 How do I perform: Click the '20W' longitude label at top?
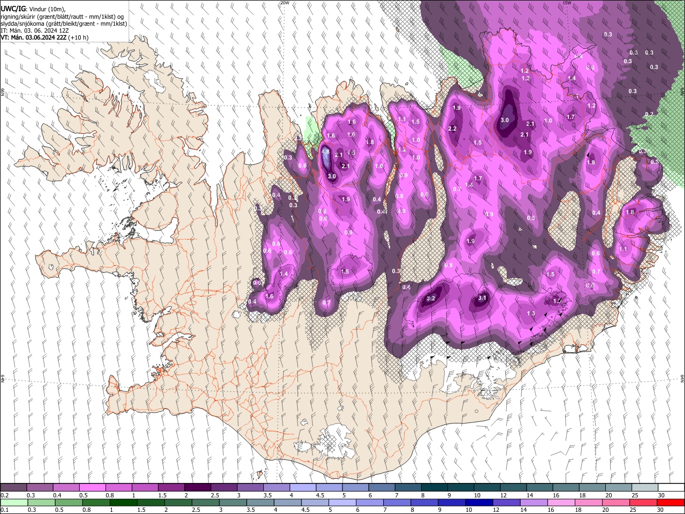[285, 3]
